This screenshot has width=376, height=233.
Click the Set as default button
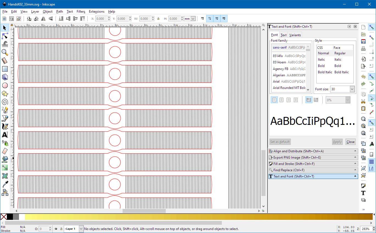(x=280, y=142)
